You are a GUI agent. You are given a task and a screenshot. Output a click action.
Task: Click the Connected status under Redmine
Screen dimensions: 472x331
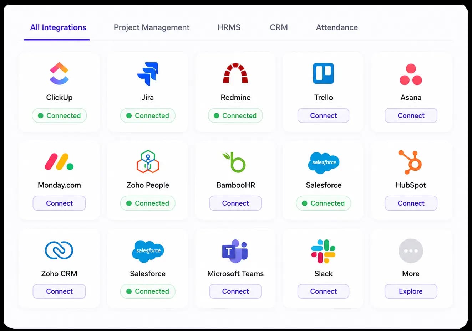point(235,115)
